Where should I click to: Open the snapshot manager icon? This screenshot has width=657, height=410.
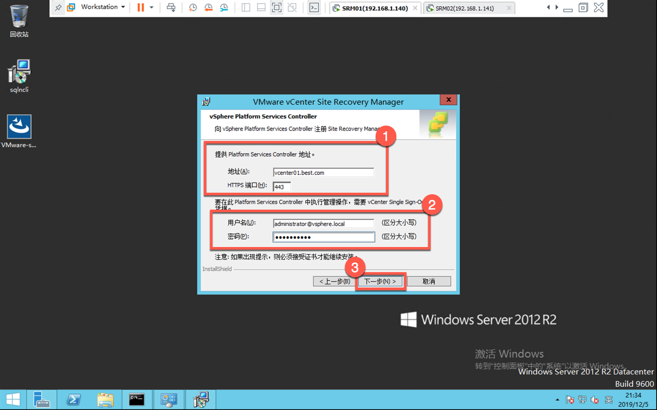tap(224, 8)
